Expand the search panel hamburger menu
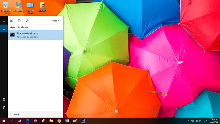The image size is (220, 124). tap(4, 21)
